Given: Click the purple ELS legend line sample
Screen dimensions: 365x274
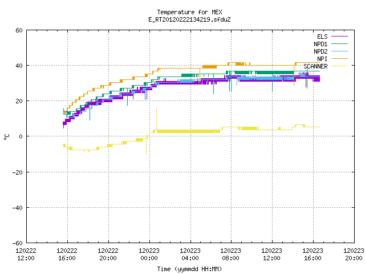Looking at the screenshot, I should tap(339, 37).
